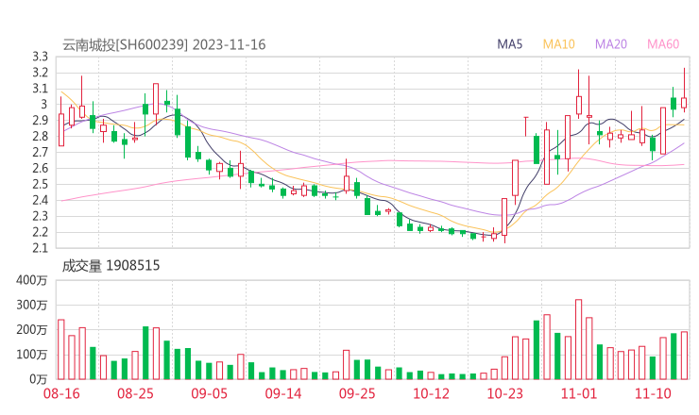Viewport: 699px width, 415px height.
Task: Click the tall green volume bar at 08-25
Action: pyautogui.click(x=145, y=353)
